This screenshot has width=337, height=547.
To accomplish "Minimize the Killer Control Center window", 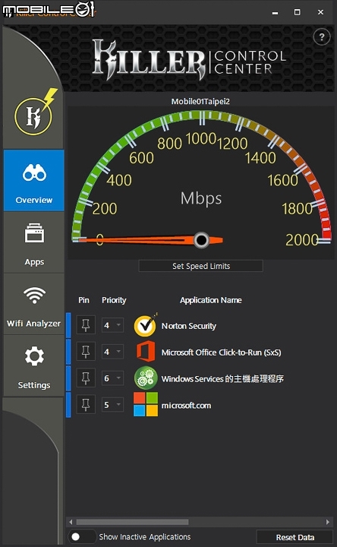I will pyautogui.click(x=275, y=13).
